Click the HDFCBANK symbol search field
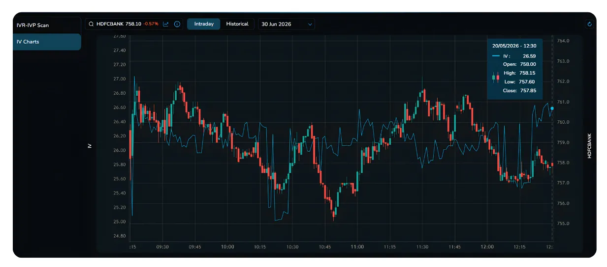Image resolution: width=607 pixels, height=267 pixels. coord(134,24)
